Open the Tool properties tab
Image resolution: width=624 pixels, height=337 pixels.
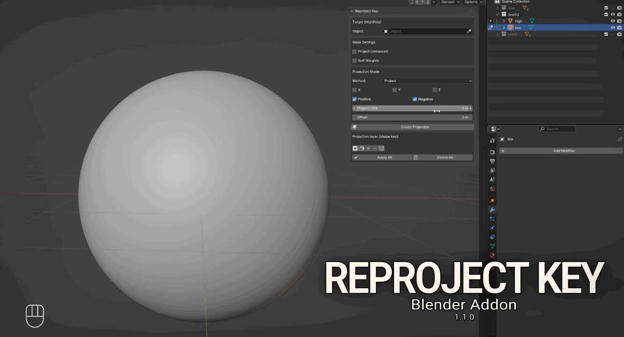point(492,140)
